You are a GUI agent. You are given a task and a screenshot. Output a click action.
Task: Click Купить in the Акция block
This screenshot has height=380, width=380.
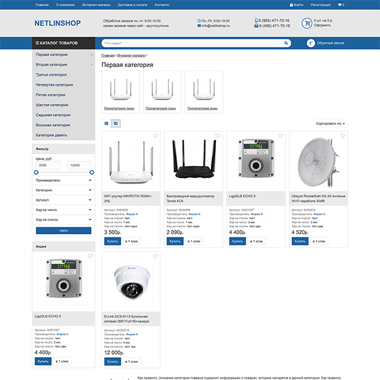pos(43,362)
